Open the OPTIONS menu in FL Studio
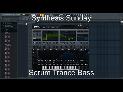The width and height of the screenshot is (123, 92). pos(14,15)
